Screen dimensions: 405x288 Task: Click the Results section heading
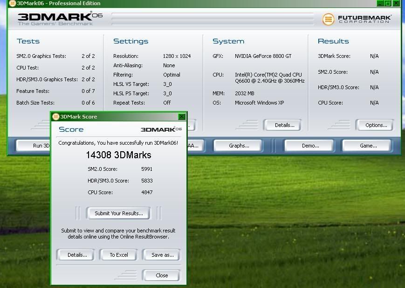[x=333, y=41]
